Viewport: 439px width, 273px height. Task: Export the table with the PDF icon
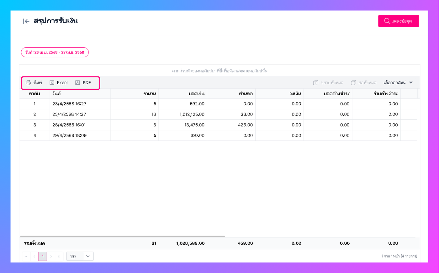pos(77,83)
